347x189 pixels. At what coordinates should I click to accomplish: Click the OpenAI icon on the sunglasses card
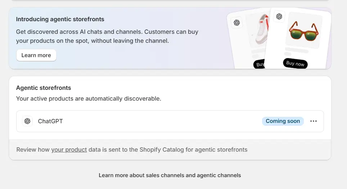pyautogui.click(x=279, y=17)
